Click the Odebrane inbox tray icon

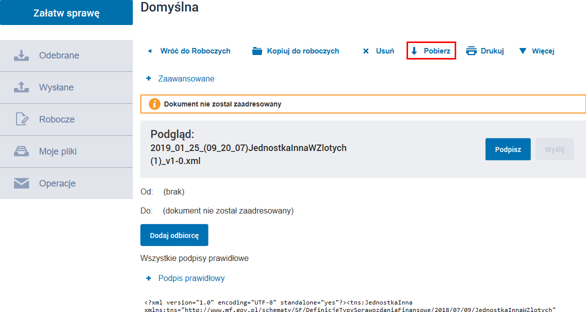click(x=21, y=55)
